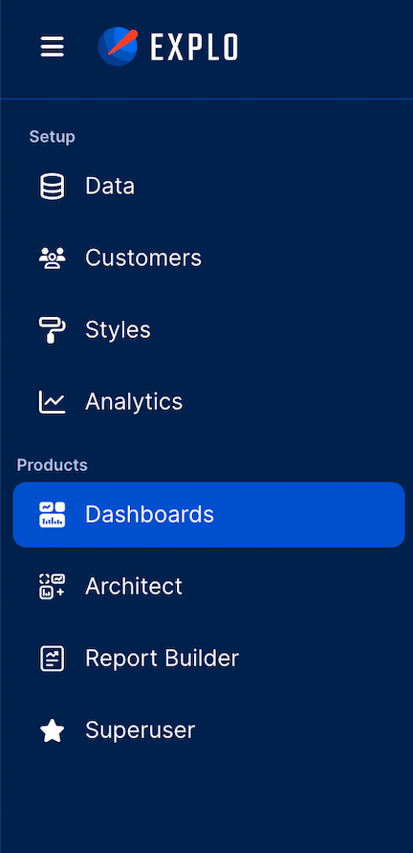Click the EXPLO wordmark text
The image size is (413, 853).
194,47
